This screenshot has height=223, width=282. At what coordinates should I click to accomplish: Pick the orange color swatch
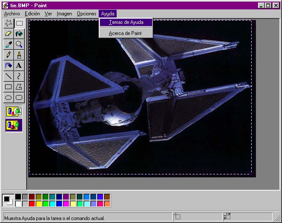(x=107, y=204)
